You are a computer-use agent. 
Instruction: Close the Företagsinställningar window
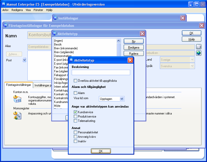click(x=202, y=25)
